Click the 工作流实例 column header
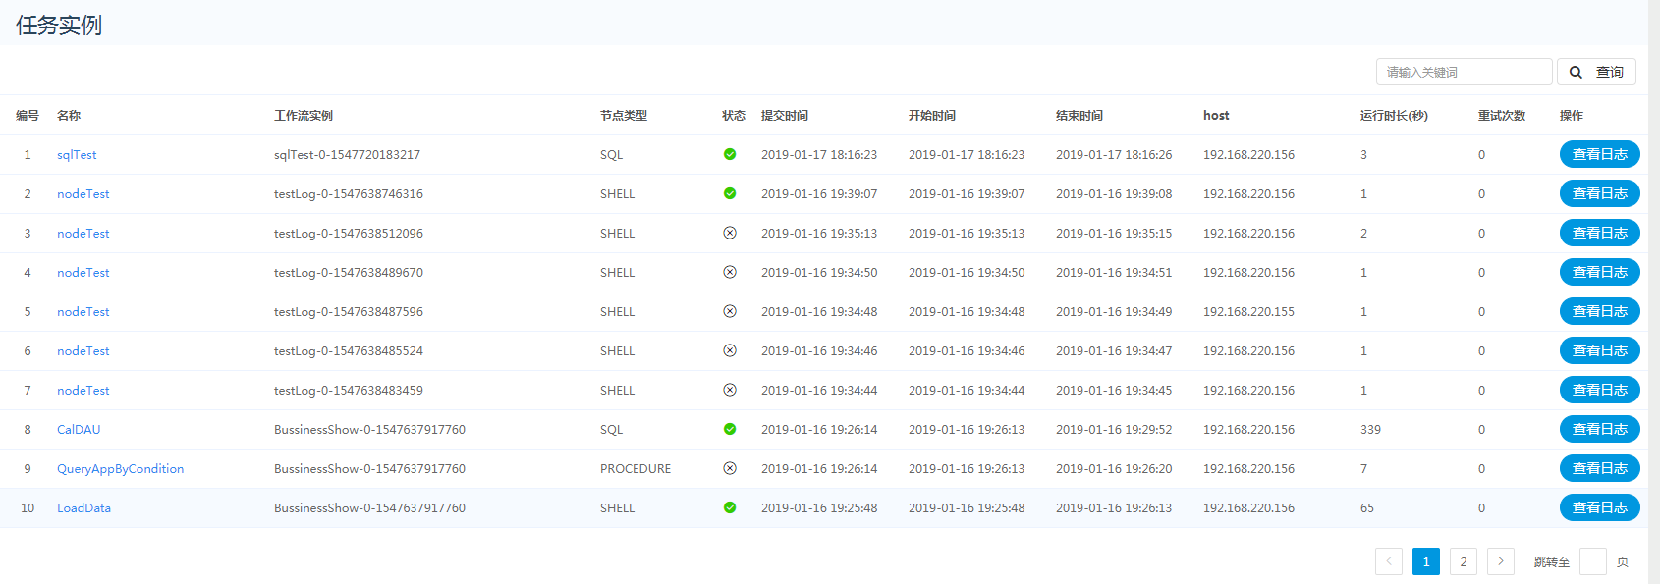Viewport: 1660px width, 584px height. pos(304,116)
